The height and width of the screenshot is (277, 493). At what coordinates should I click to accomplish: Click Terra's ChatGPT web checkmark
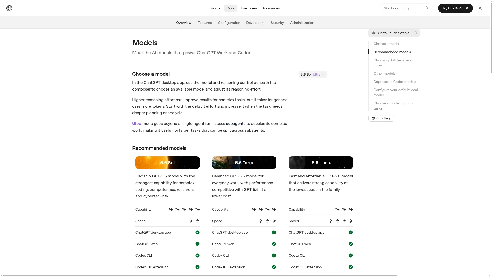pos(274,244)
